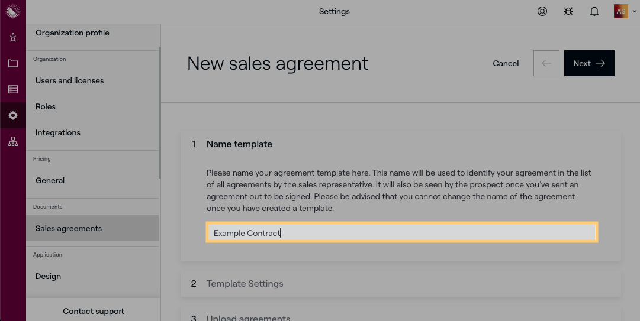This screenshot has height=321, width=640.
Task: Click the bug report icon
Action: pos(568,11)
